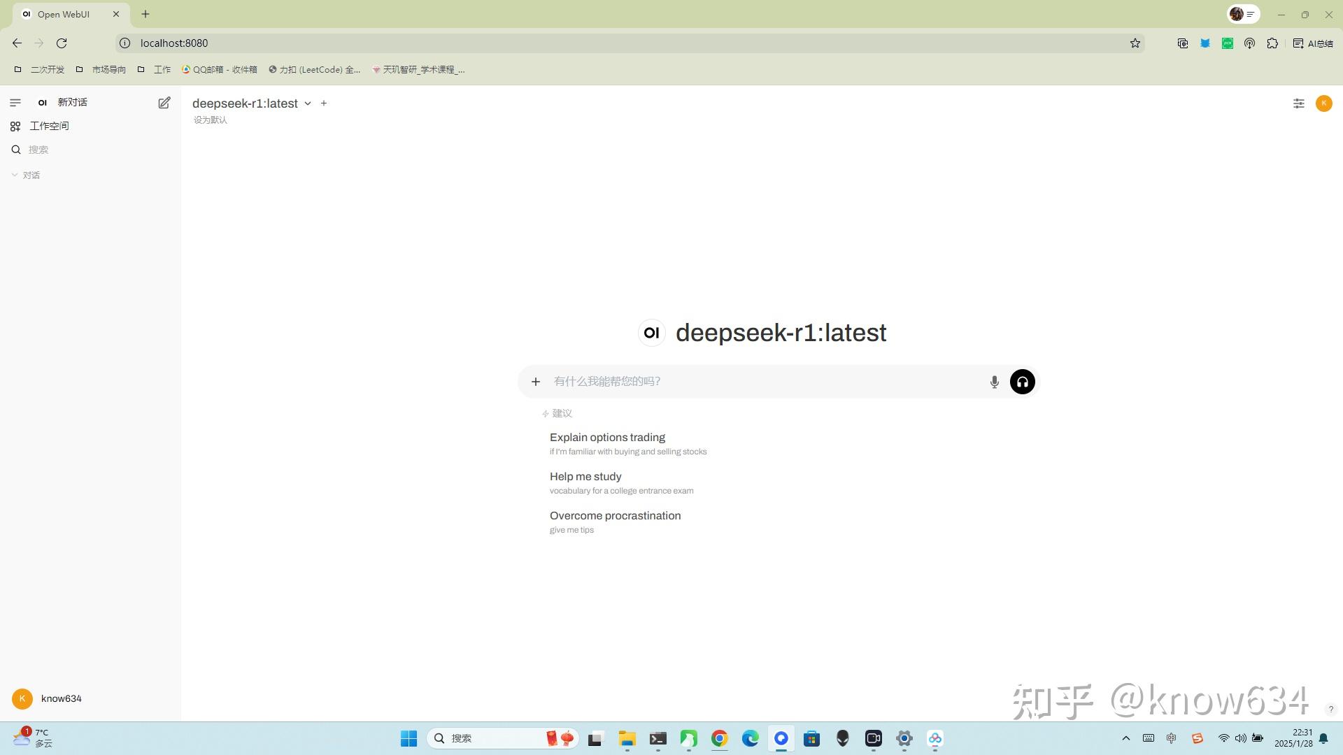Bookmark page with star icon
The image size is (1343, 755).
1135,43
